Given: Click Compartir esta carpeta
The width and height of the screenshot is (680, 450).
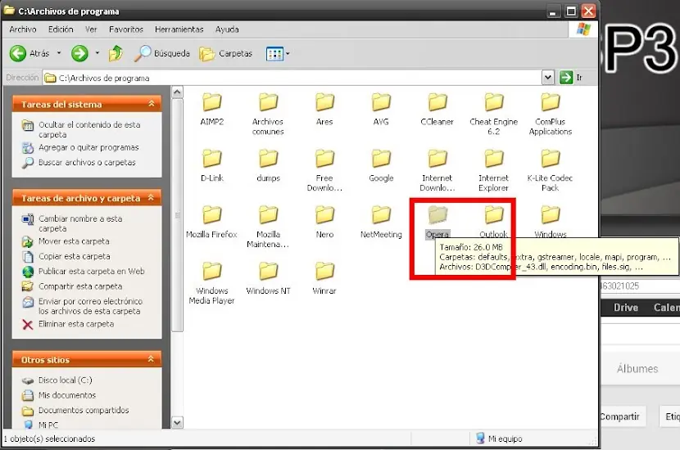Looking at the screenshot, I should (80, 286).
